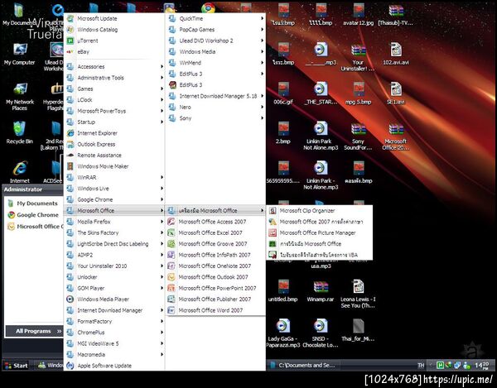Open the 102.avi.avi desktop file icon
This screenshot has height=388, width=497.
pos(396,54)
